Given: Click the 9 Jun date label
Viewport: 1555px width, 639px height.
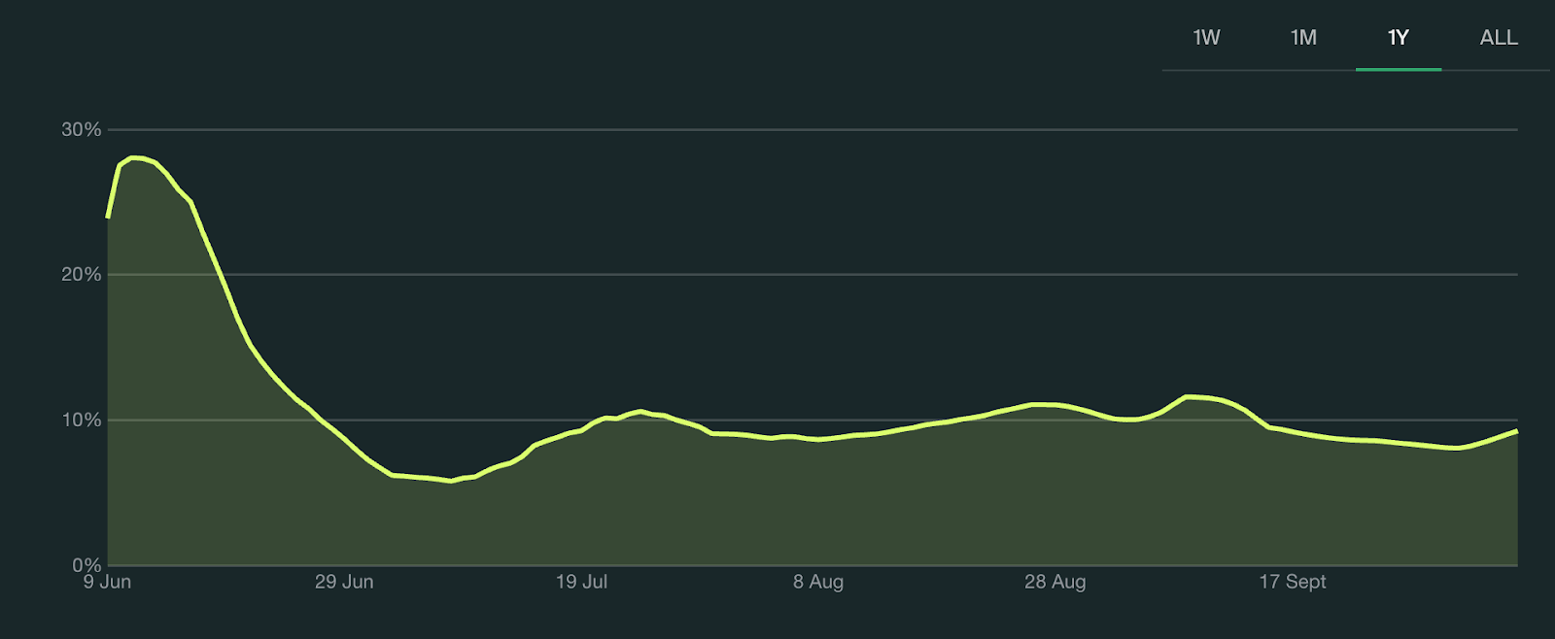Looking at the screenshot, I should point(107,582).
